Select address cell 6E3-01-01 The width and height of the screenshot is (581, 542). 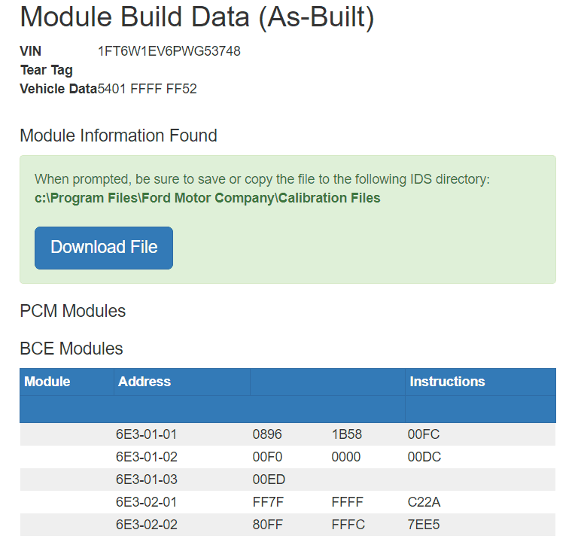click(x=146, y=434)
